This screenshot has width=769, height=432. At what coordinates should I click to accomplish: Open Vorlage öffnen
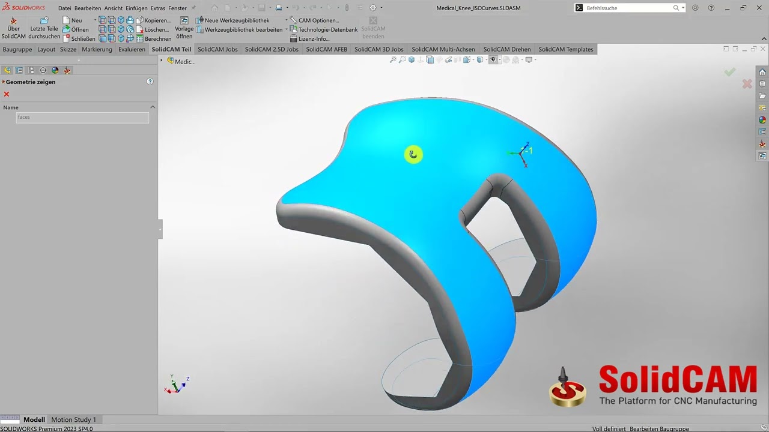184,28
